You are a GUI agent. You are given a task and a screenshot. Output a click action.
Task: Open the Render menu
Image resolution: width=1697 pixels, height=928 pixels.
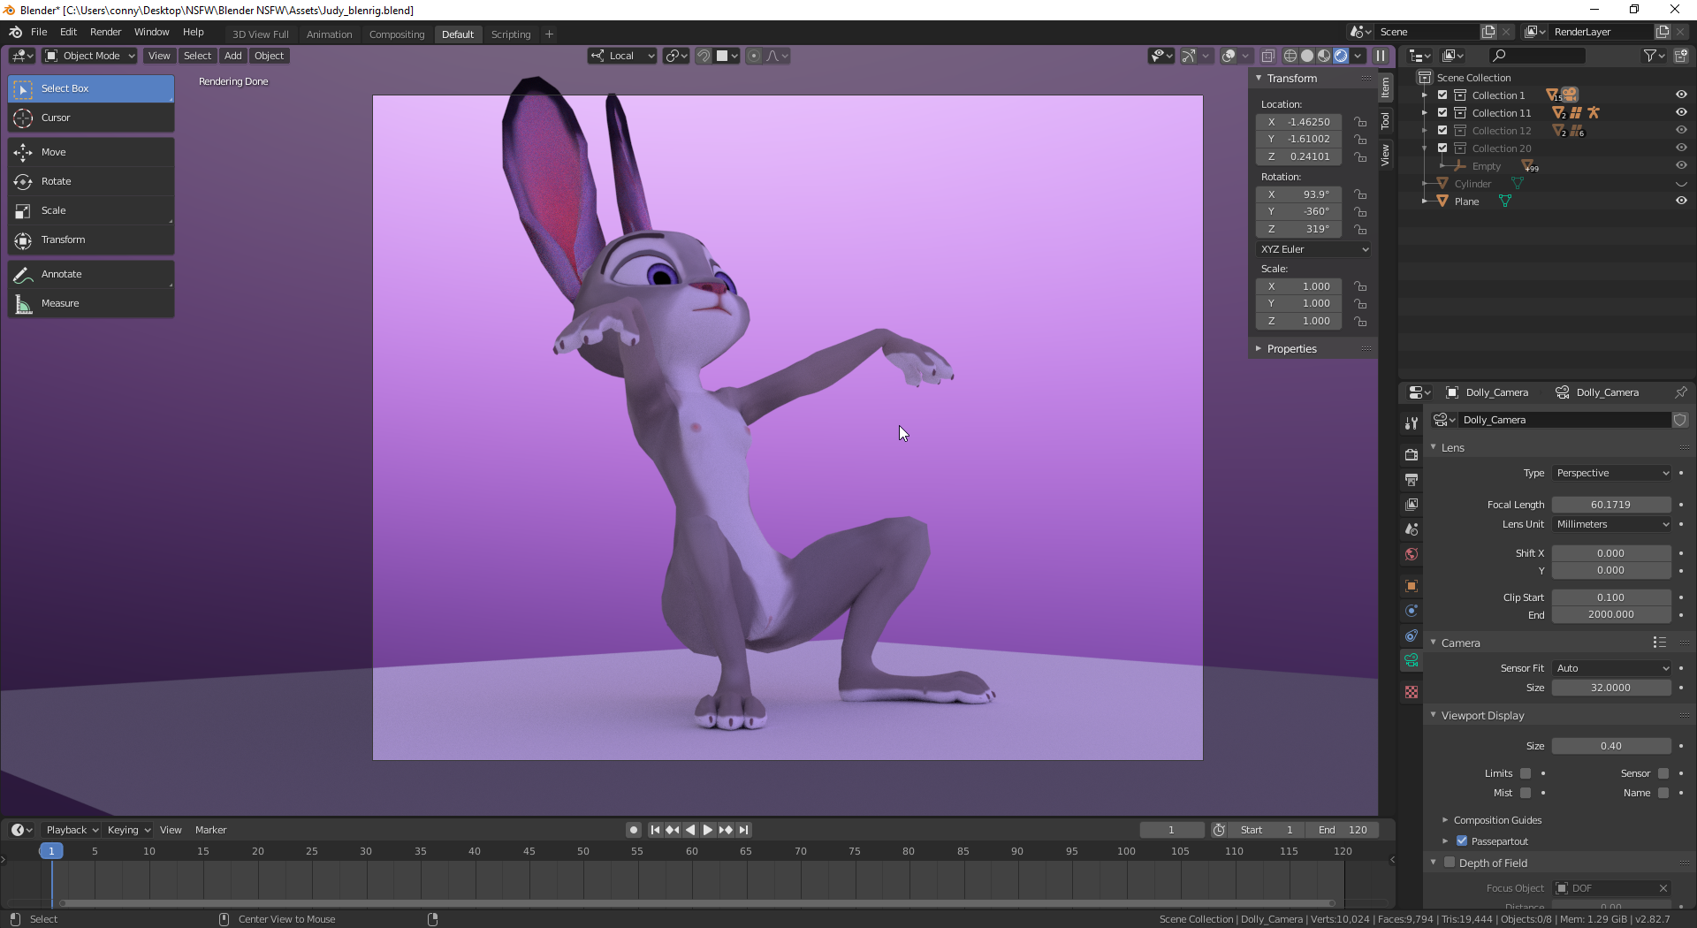105,32
